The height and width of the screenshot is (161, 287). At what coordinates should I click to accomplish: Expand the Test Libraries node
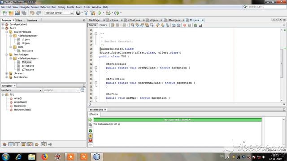click(7, 77)
